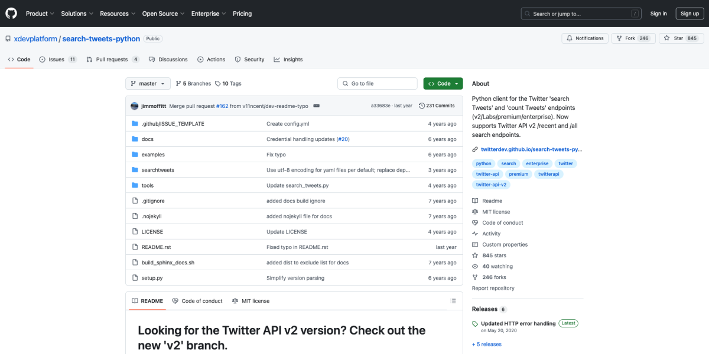
Task: Expand the master branch selector
Action: tap(147, 83)
